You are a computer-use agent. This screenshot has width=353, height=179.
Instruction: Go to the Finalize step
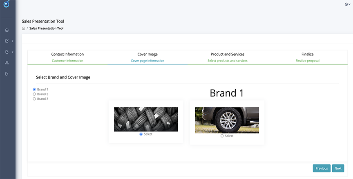pos(308,57)
